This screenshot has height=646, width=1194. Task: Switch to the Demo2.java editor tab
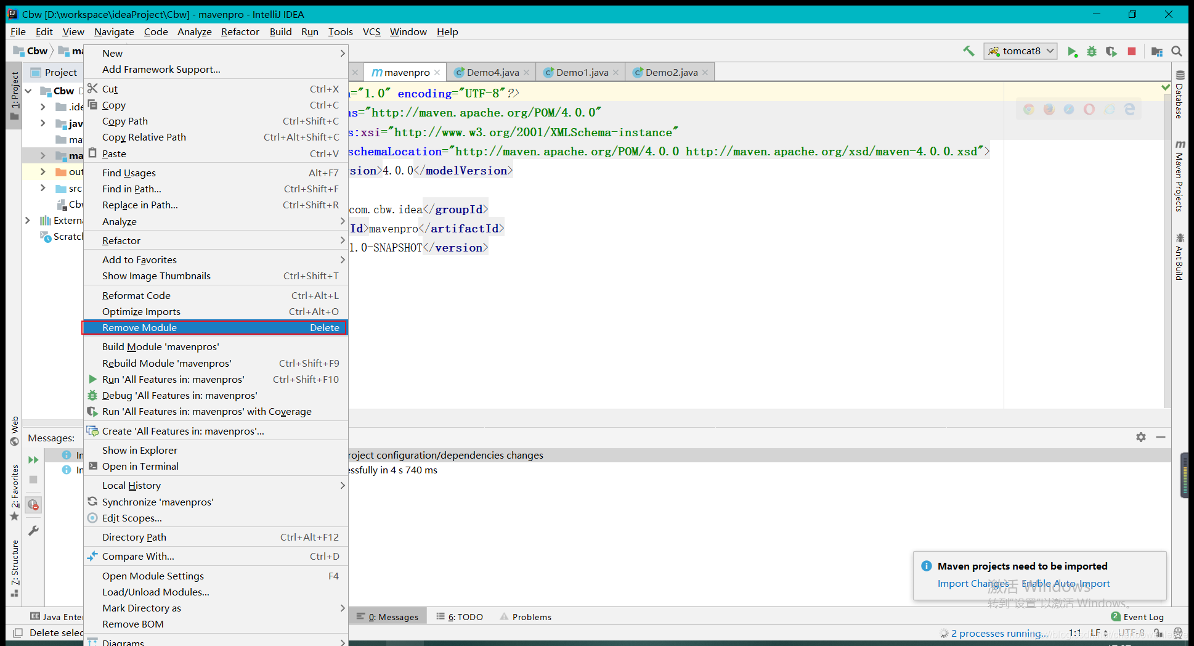click(x=670, y=73)
